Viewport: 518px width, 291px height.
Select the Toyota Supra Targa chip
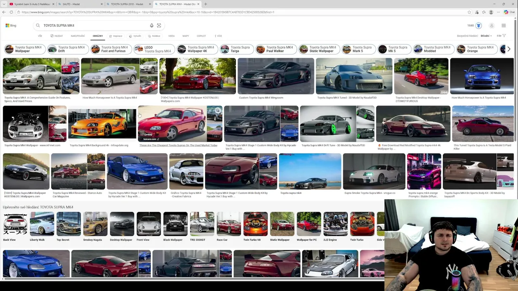pyautogui.click(x=236, y=49)
